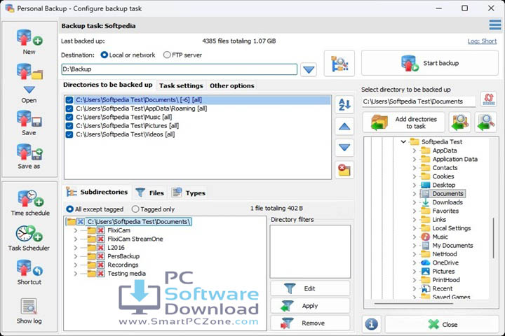The width and height of the screenshot is (505, 336).
Task: Refresh the directory tree view
Action: tap(489, 99)
